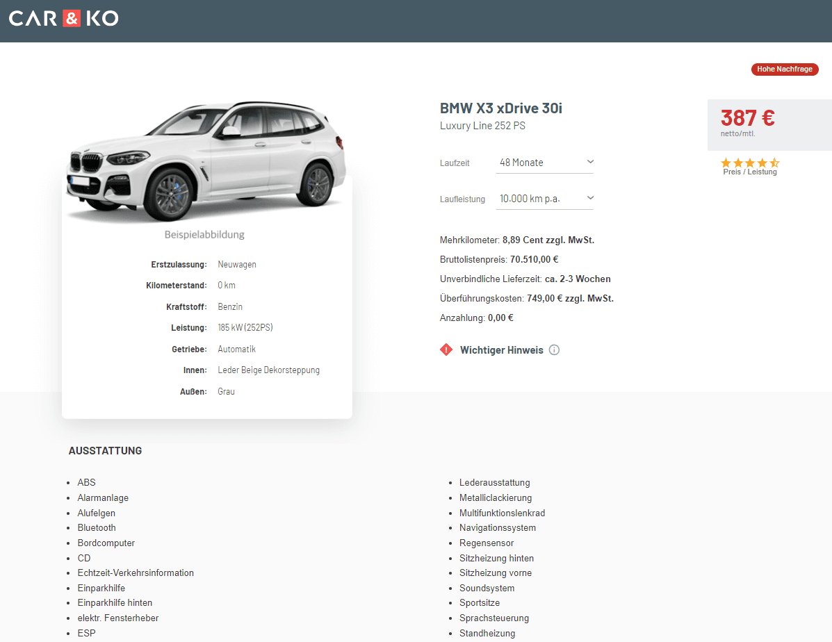Click the CD equipment item

pos(84,558)
